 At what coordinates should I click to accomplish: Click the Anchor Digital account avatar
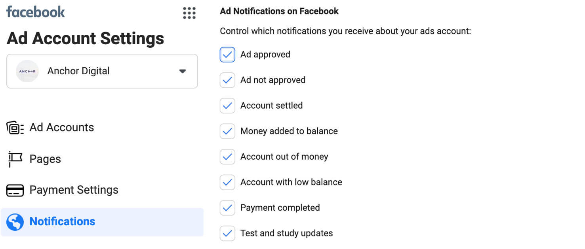pos(27,71)
